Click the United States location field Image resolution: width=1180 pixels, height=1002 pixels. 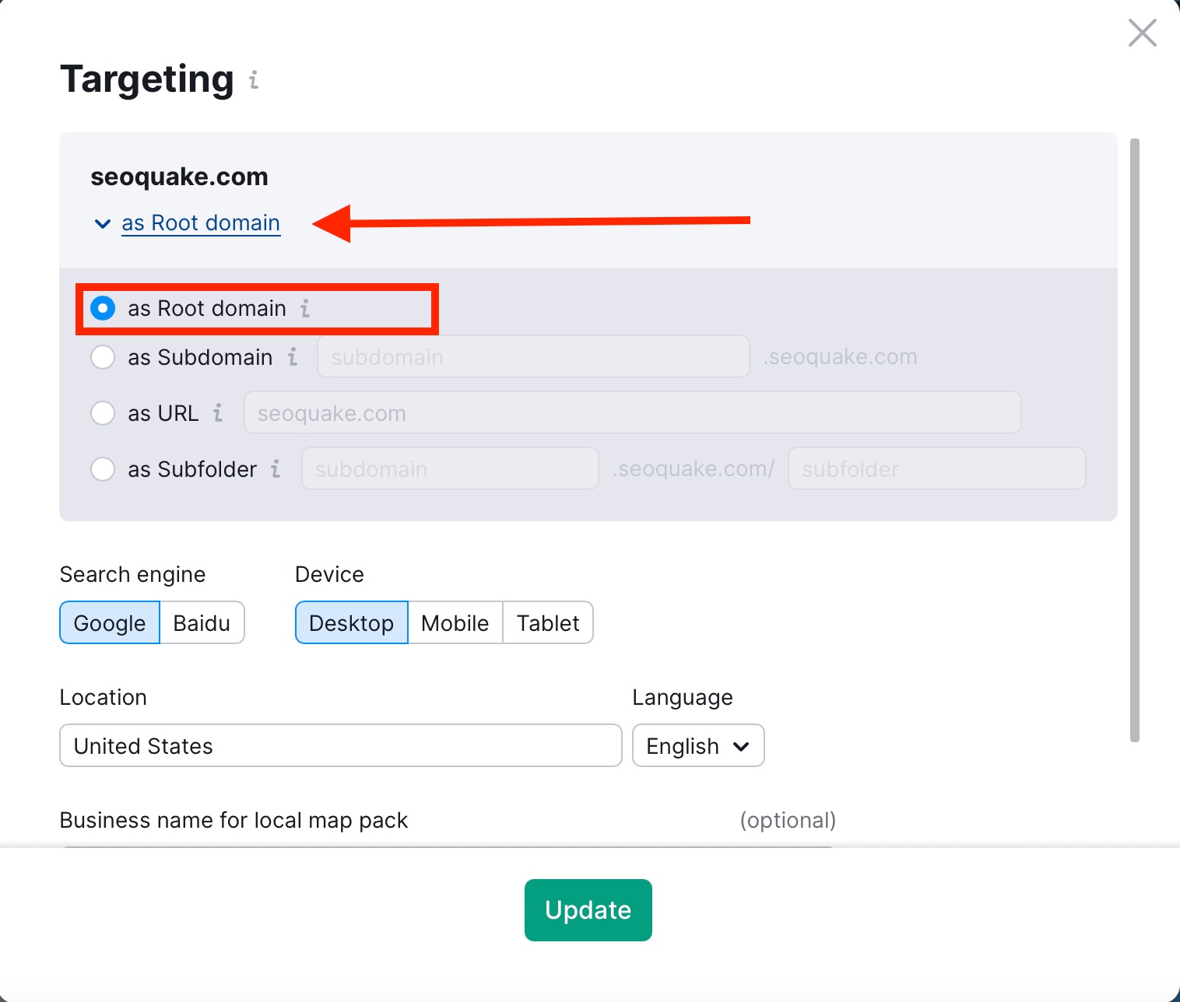point(341,745)
